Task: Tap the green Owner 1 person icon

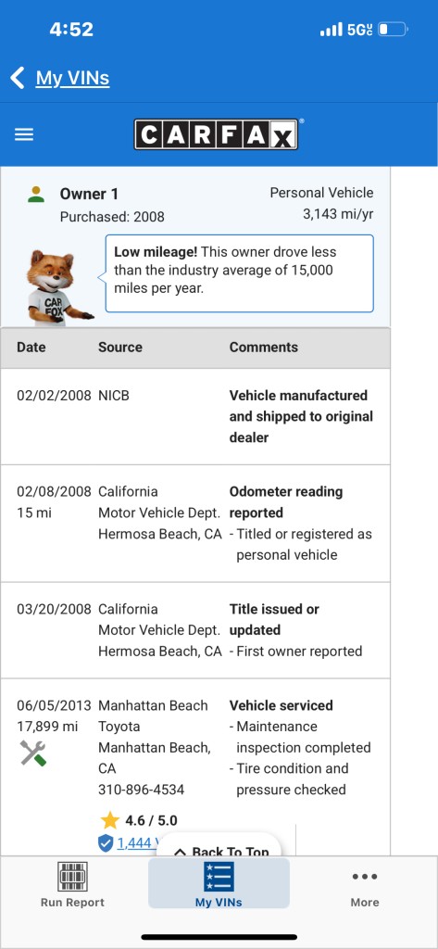Action: tap(36, 195)
